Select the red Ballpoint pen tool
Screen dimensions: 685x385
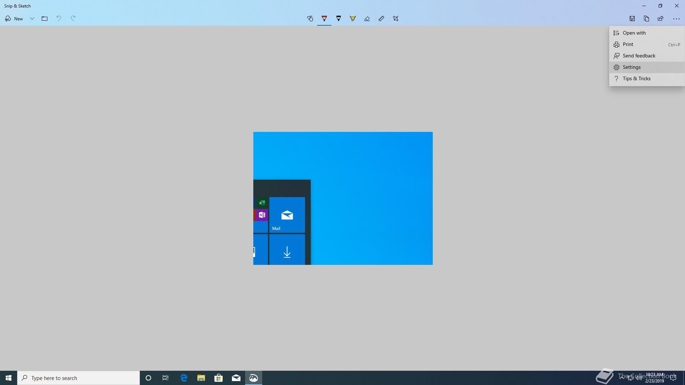click(324, 19)
